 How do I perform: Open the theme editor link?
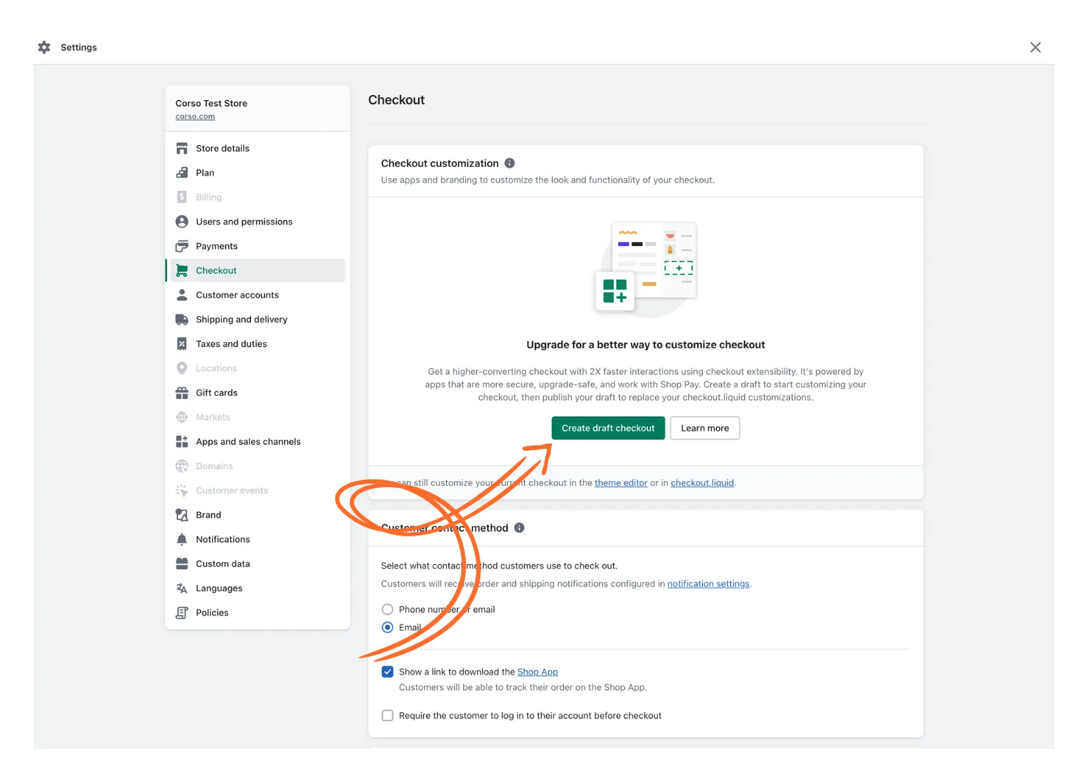tap(620, 482)
